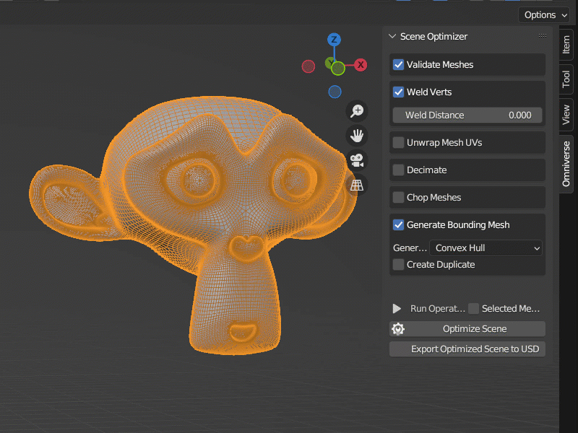
Task: Toggle the camera view icon
Action: tap(357, 160)
